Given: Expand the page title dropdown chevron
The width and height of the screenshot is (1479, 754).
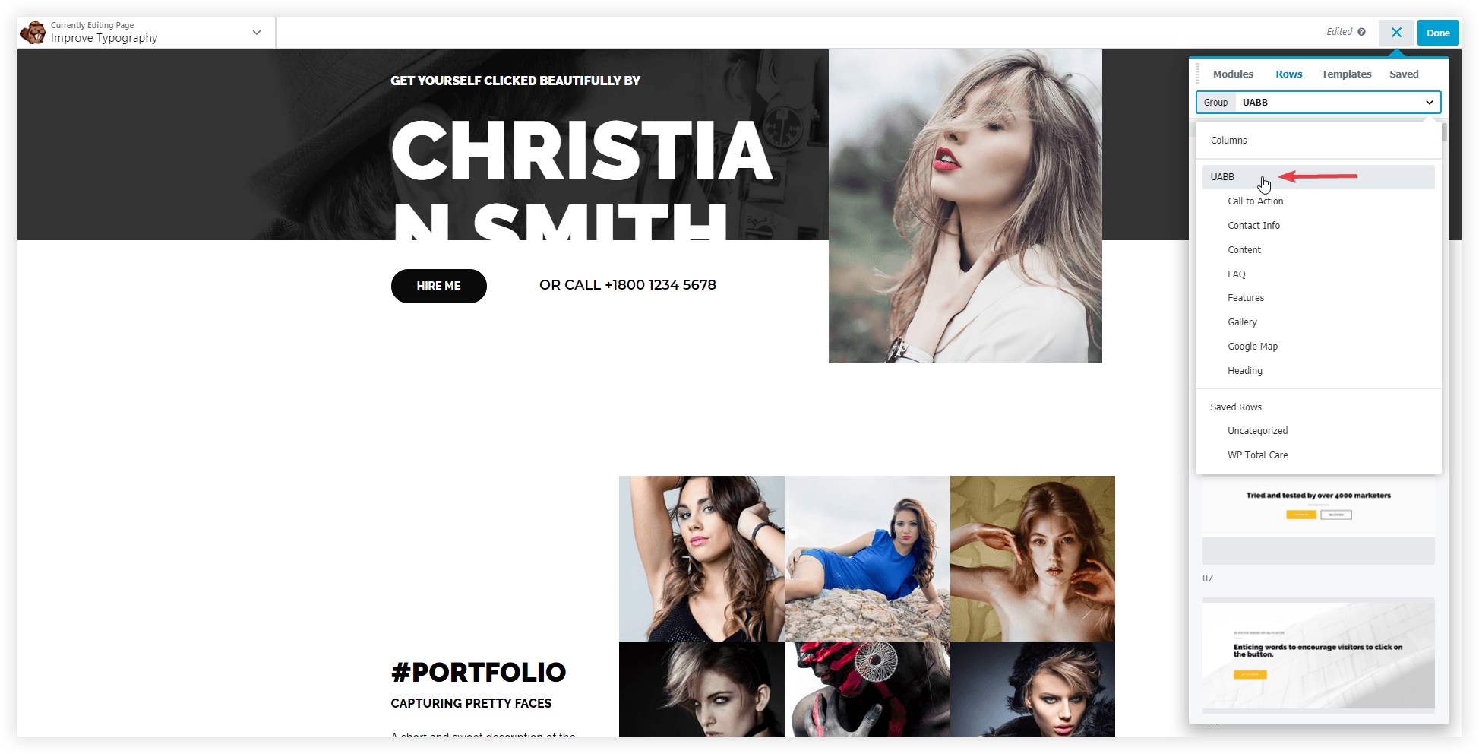Looking at the screenshot, I should tap(257, 33).
